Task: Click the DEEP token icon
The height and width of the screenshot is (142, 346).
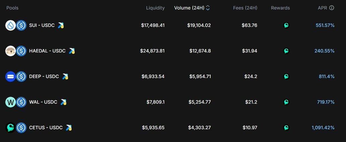Action: click(x=10, y=76)
